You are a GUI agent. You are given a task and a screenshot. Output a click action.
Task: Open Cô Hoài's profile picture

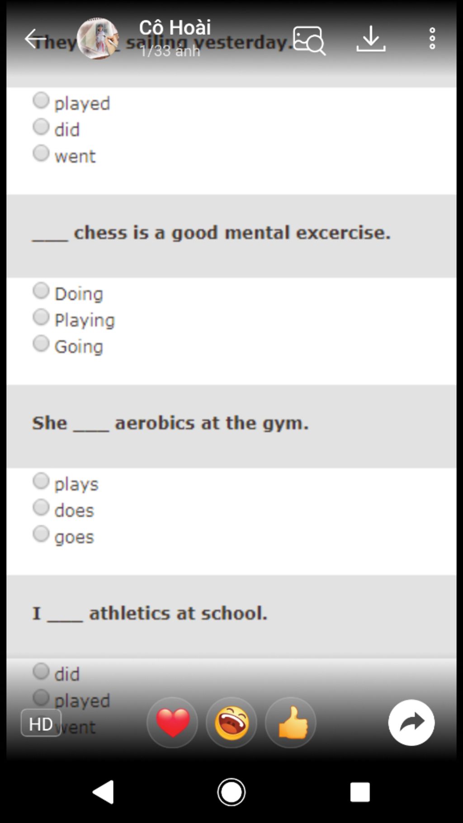(x=98, y=38)
